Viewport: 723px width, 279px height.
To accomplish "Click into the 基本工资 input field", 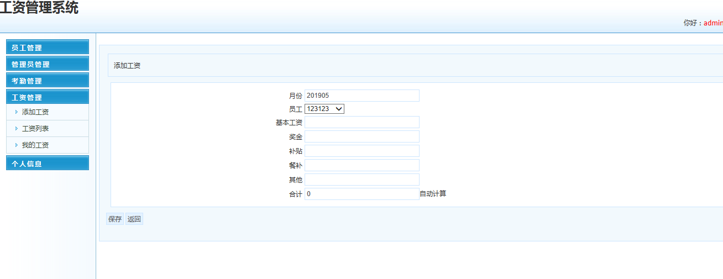I will click(x=362, y=122).
